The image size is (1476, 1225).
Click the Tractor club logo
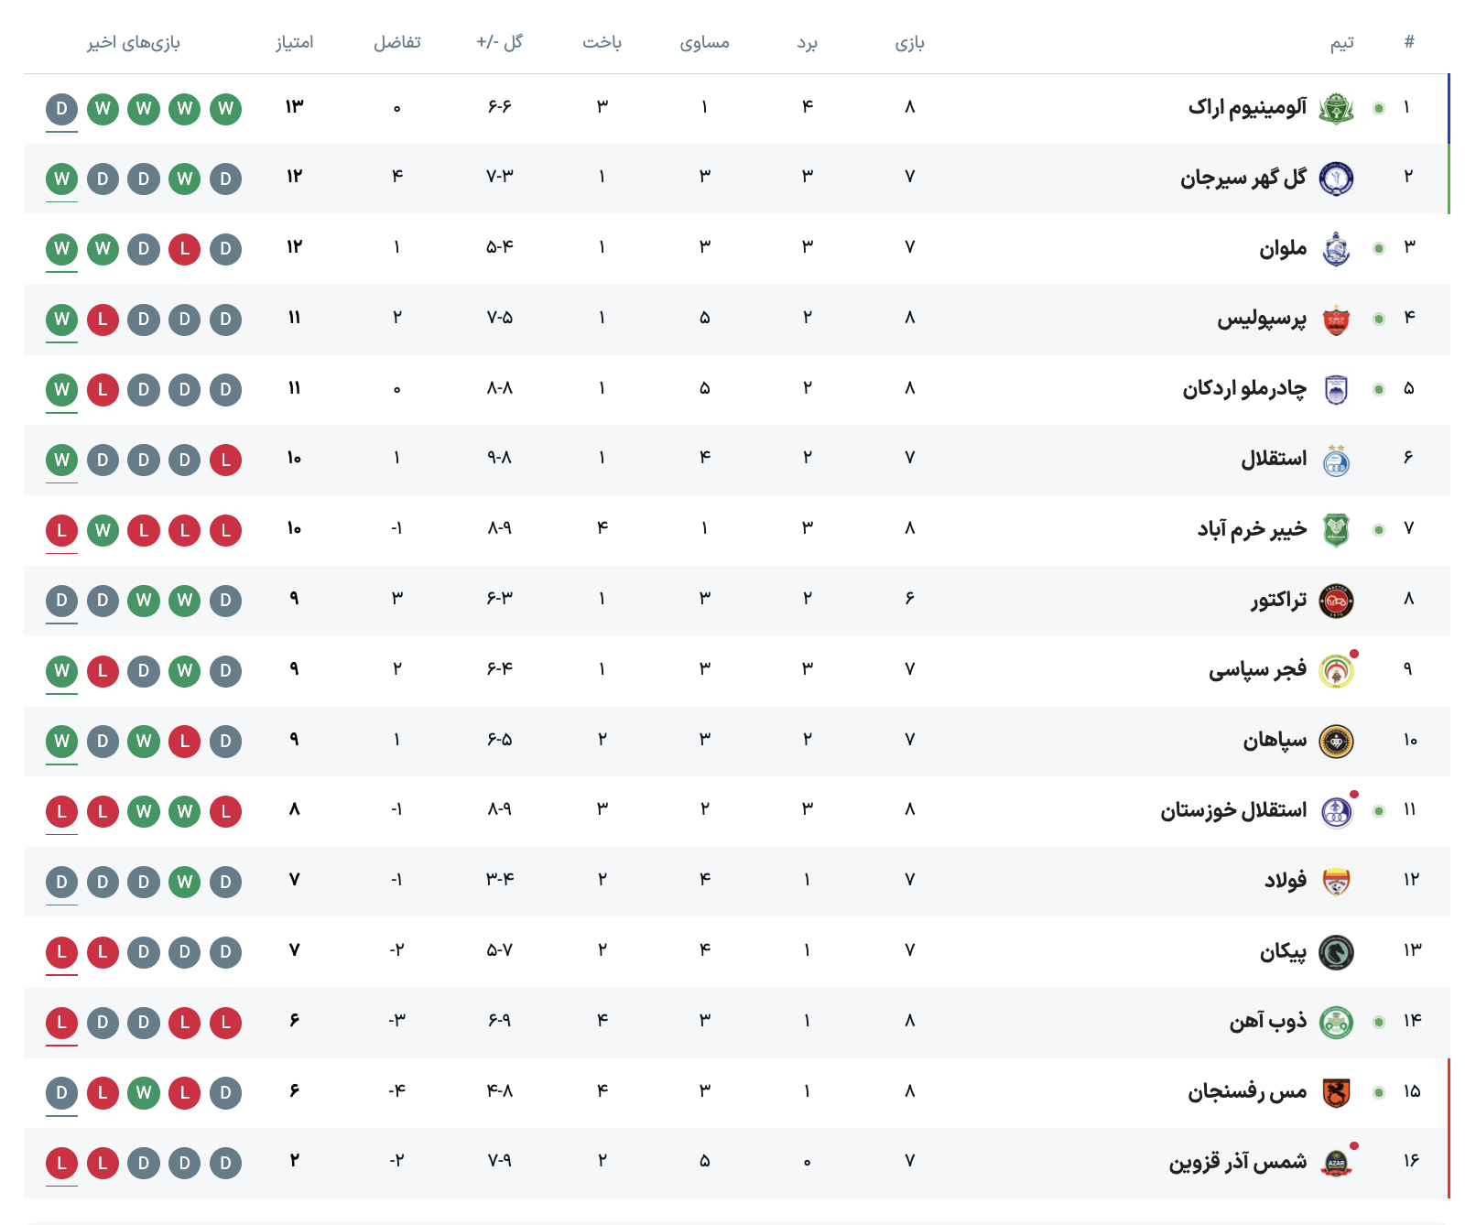coord(1336,601)
